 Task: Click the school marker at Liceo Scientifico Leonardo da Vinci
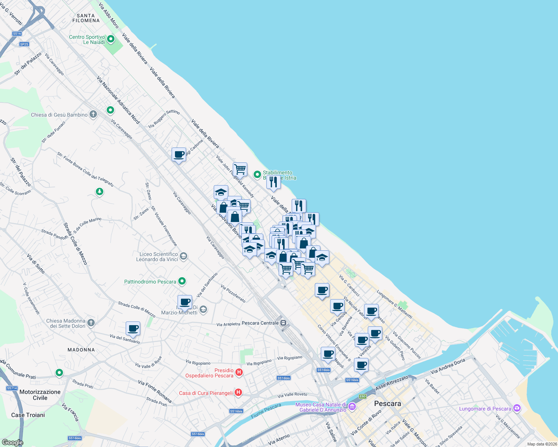click(183, 256)
